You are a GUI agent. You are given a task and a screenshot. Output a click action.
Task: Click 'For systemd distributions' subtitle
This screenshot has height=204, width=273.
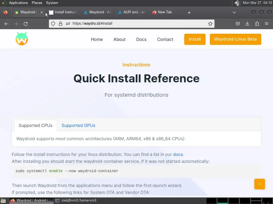136,95
